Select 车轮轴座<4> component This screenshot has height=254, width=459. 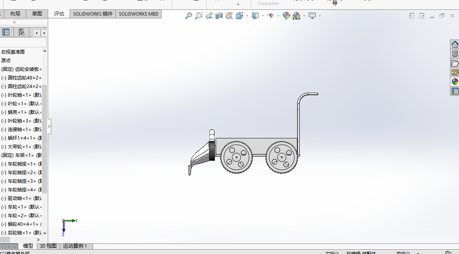(21, 190)
